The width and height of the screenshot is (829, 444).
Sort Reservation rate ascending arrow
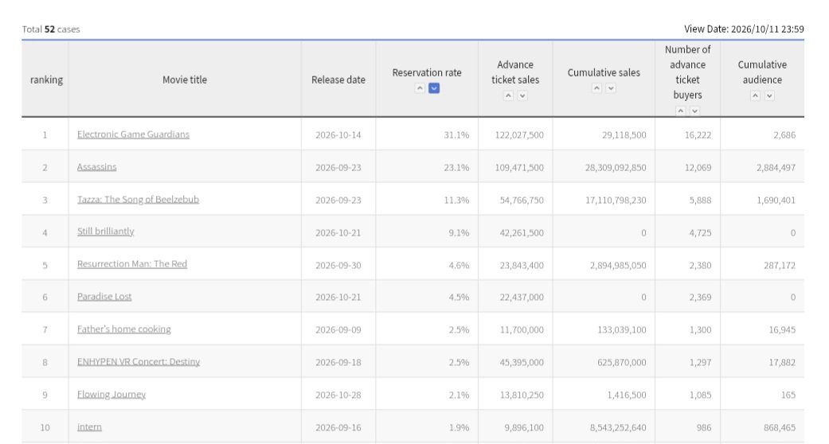coord(420,88)
